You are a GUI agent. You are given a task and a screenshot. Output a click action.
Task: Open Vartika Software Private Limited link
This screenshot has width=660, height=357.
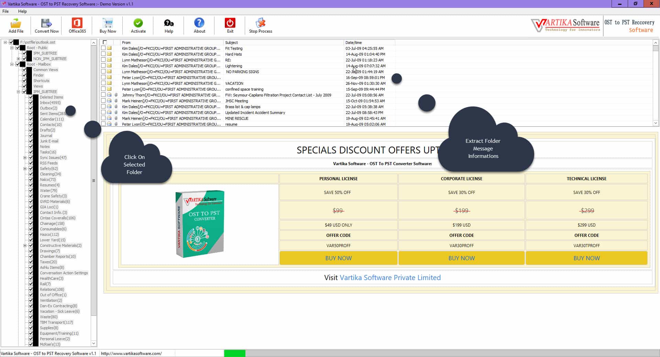pyautogui.click(x=390, y=278)
